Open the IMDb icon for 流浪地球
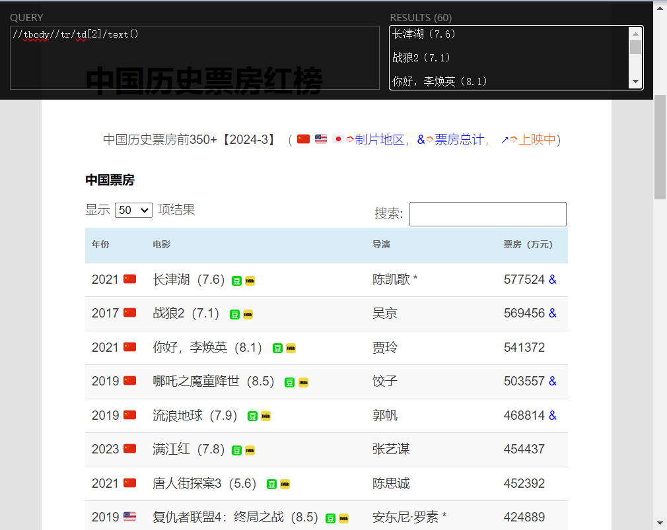The height and width of the screenshot is (530, 667). tap(265, 416)
